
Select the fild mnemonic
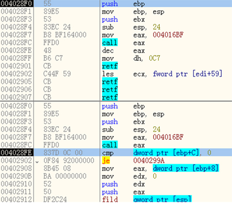pyautogui.click(x=110, y=199)
